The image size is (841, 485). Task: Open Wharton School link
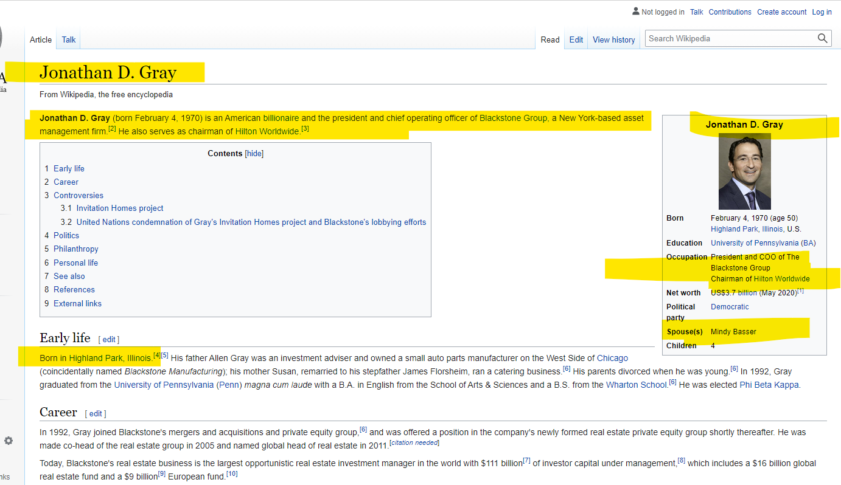(637, 385)
